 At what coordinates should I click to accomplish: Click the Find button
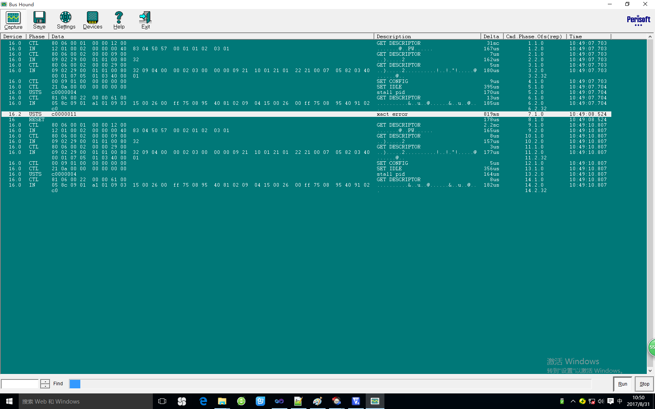[58, 384]
